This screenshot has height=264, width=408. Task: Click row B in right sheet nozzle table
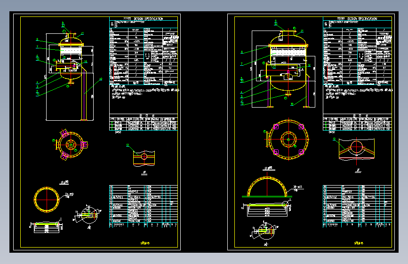(x=357, y=126)
